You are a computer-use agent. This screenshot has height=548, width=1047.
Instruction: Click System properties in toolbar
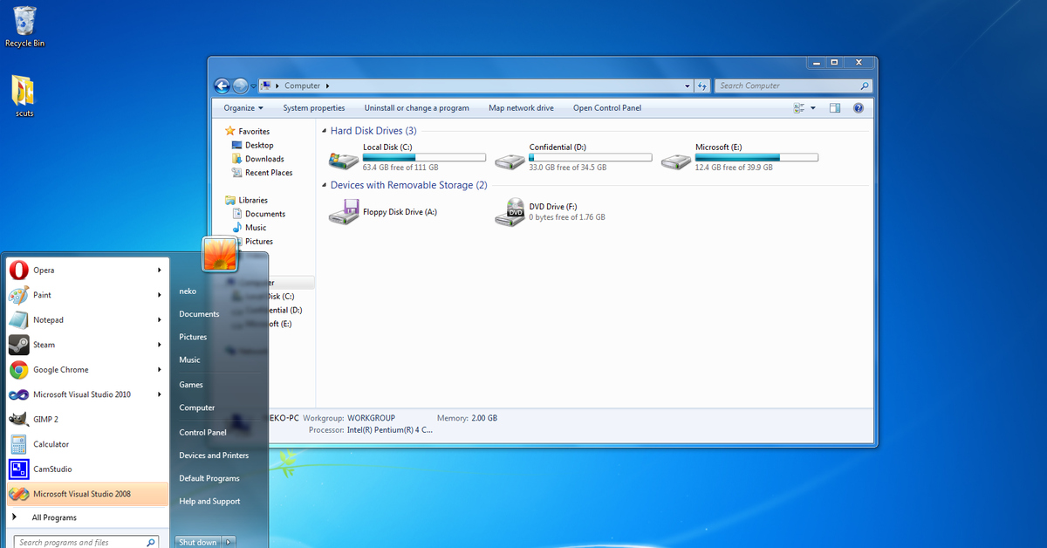(x=313, y=108)
